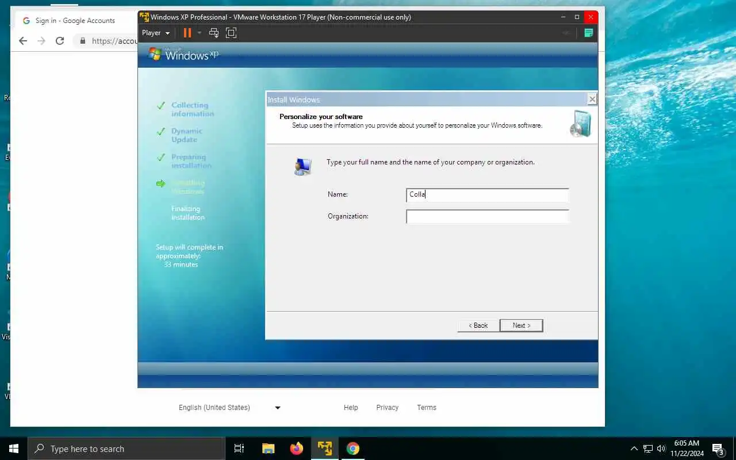Viewport: 736px width, 460px height.
Task: Open the green notes icon in VMware toolbar
Action: [588, 33]
